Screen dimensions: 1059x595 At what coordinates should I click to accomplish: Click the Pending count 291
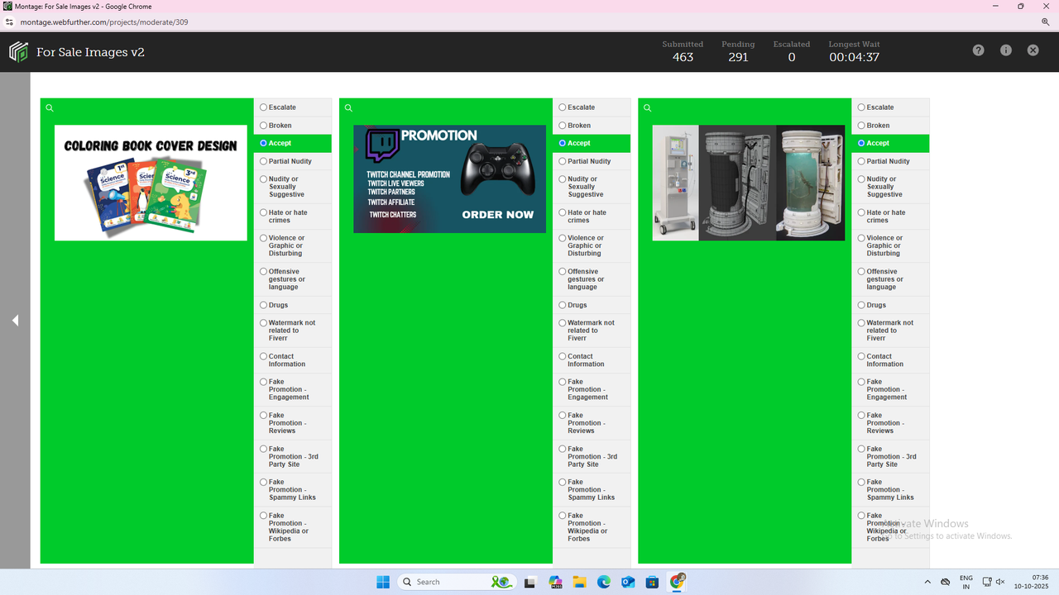click(738, 57)
